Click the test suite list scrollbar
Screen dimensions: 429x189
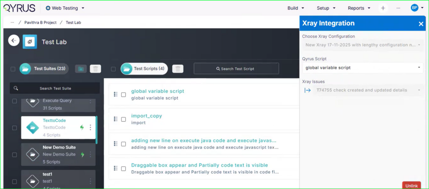click(97, 130)
